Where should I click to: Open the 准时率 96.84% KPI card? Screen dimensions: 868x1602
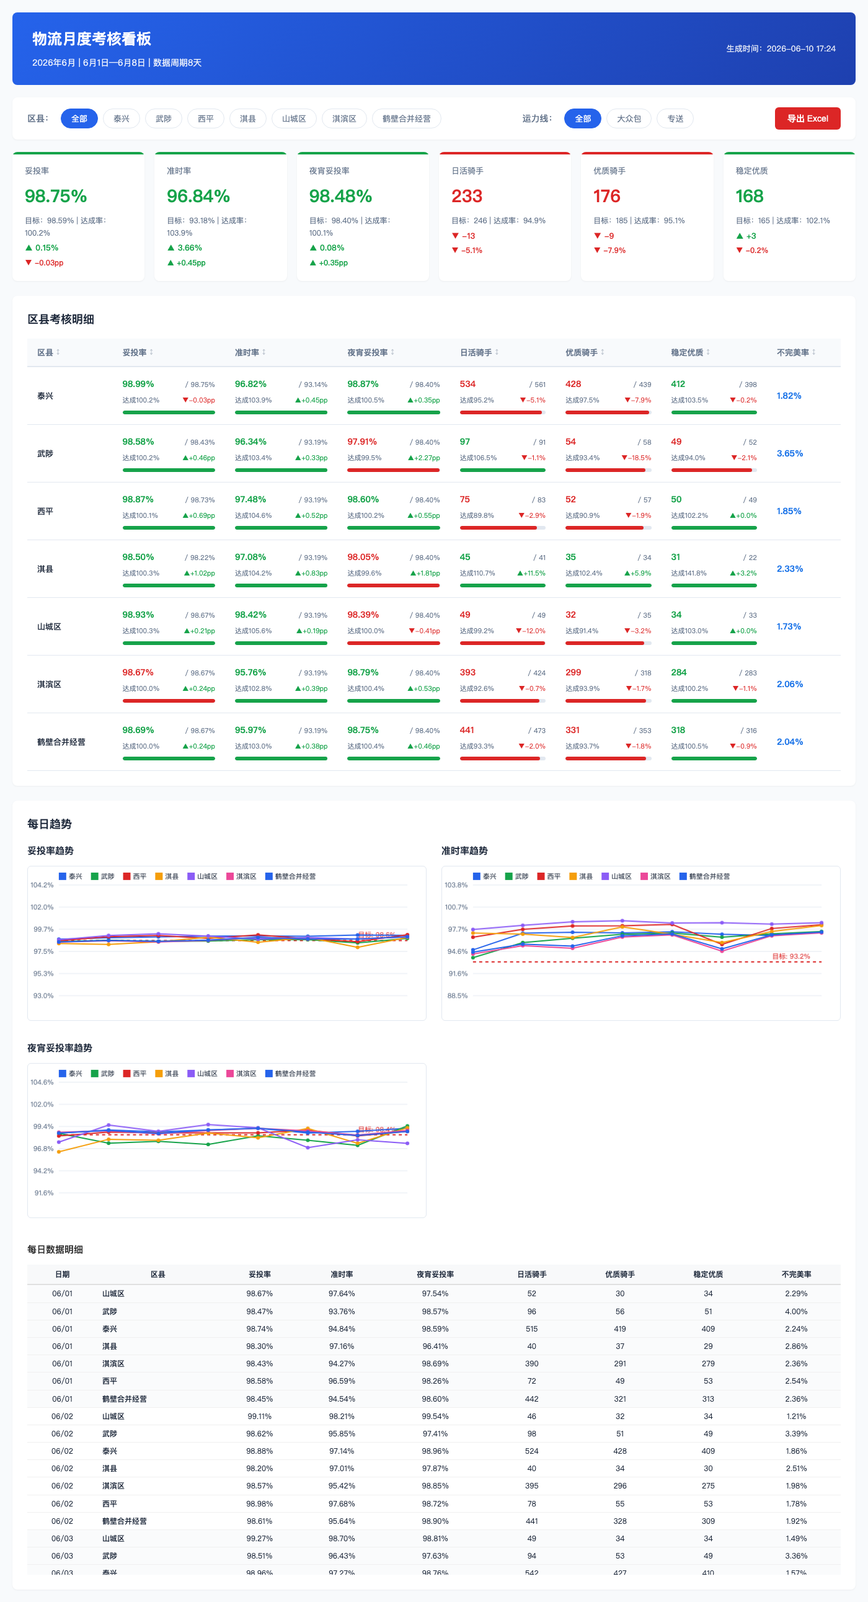(221, 216)
